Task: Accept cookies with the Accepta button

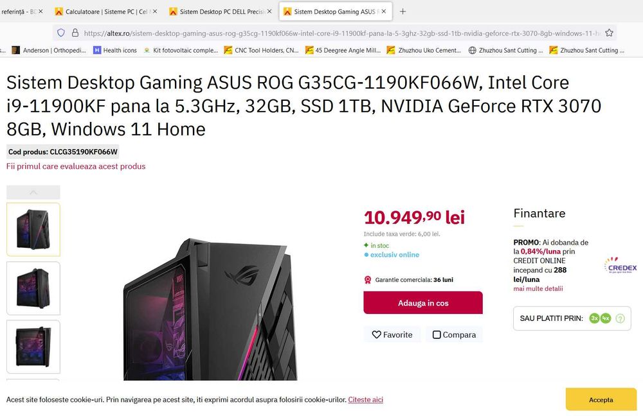Action: tap(601, 399)
